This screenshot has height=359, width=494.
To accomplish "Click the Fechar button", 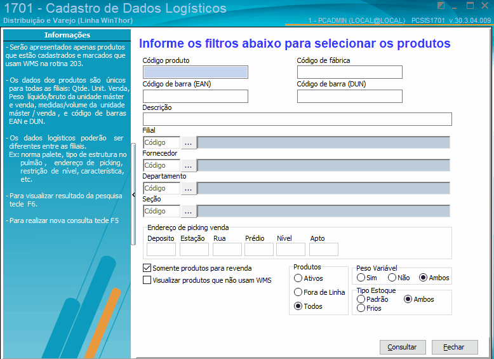I will tap(455, 347).
